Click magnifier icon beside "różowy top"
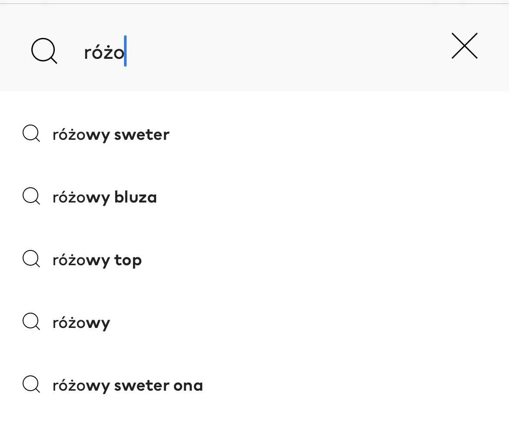Image resolution: width=509 pixels, height=422 pixels. point(31,259)
